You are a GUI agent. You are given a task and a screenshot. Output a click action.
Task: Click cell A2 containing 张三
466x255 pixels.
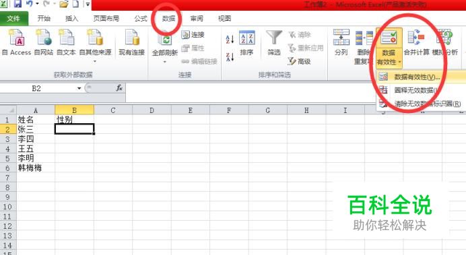click(36, 129)
